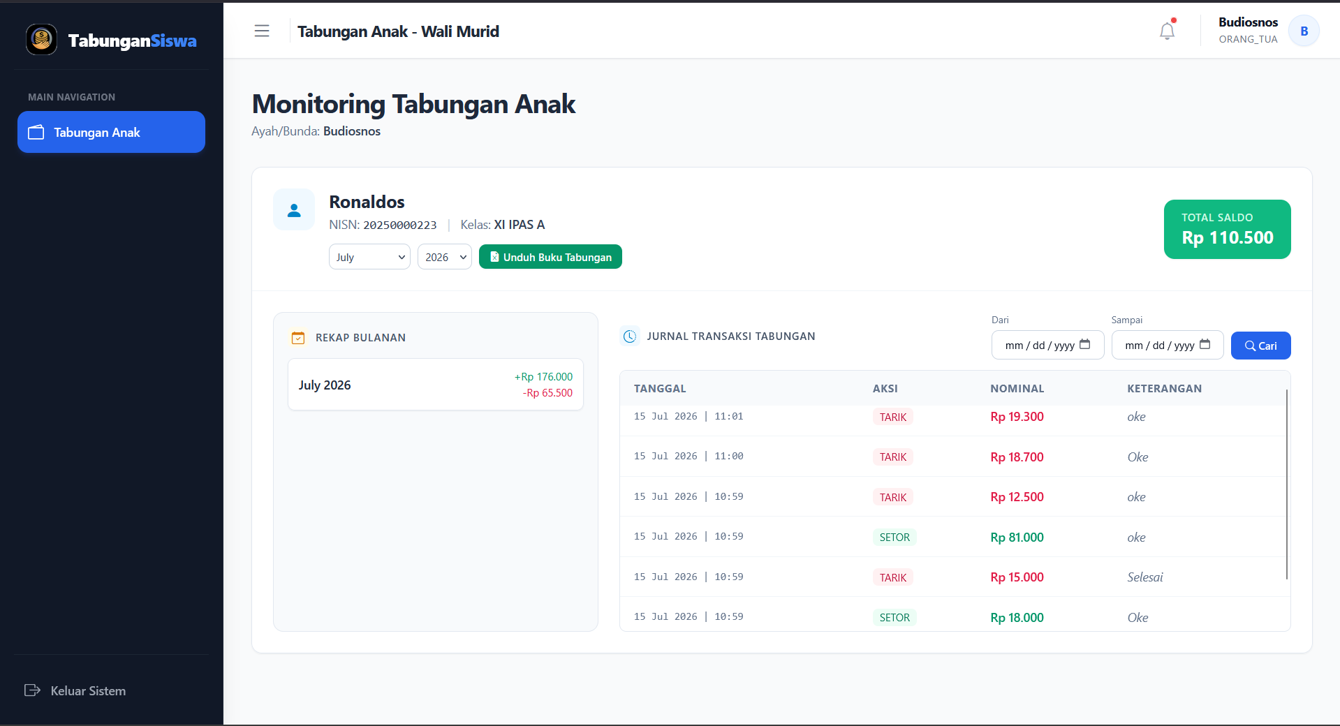1340x726 pixels.
Task: Click the TARIK badge for Rp 19.300
Action: point(893,417)
